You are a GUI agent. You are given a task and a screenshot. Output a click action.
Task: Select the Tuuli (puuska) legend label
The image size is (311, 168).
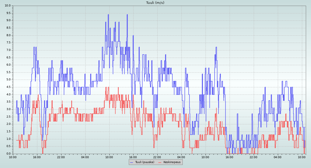(x=145, y=162)
